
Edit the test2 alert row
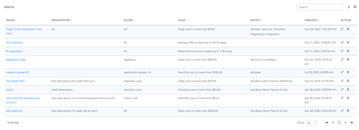342,90
